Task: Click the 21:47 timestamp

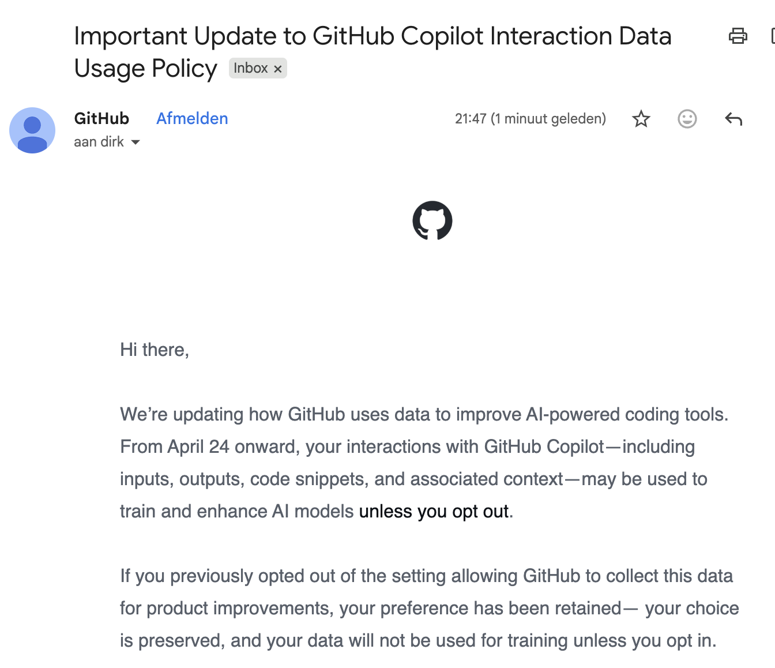Action: click(x=471, y=119)
